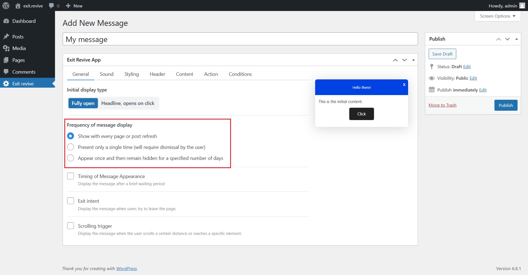Open the exit.revive site home icon
The height and width of the screenshot is (275, 528).
[x=18, y=6]
